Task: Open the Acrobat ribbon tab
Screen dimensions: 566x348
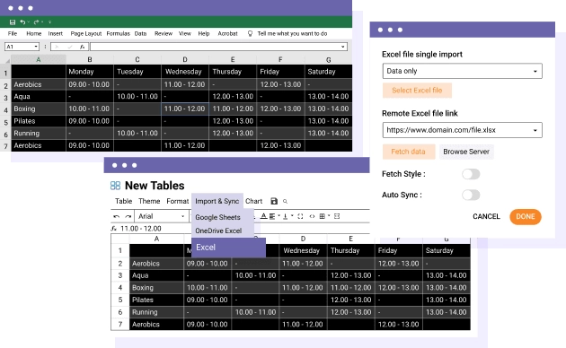Action: coord(227,33)
